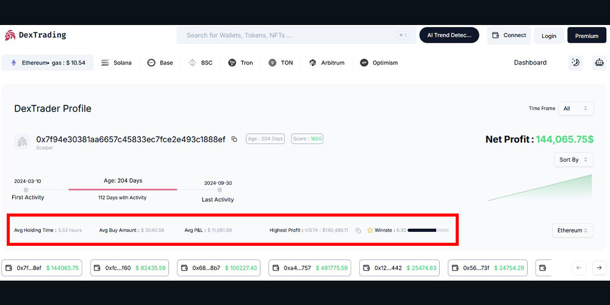Click the left arrow carousel button
The height and width of the screenshot is (305, 610).
(578, 268)
